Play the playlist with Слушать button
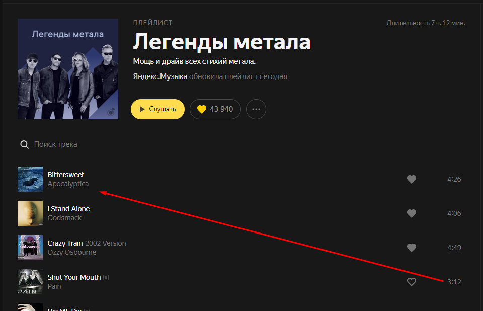Screen dimensions: 483x311 157,109
